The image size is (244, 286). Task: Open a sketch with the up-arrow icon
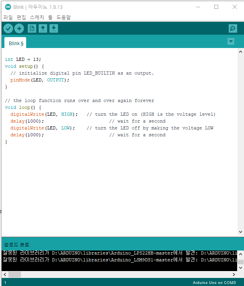tap(43, 29)
